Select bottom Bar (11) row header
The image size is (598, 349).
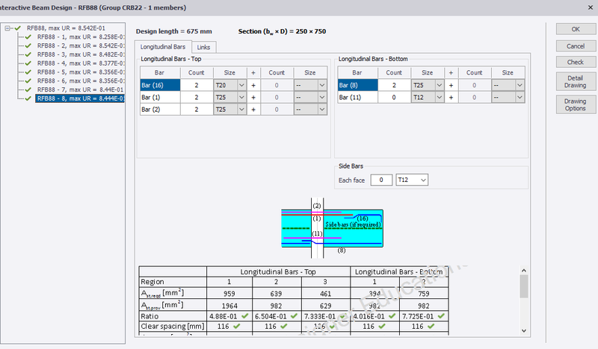coord(357,98)
